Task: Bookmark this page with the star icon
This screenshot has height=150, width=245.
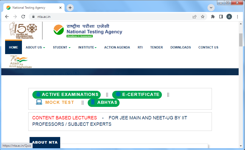Action: coord(203,17)
